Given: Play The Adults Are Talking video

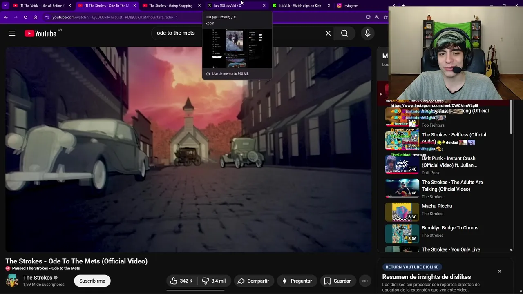Looking at the screenshot, I should 452,186.
